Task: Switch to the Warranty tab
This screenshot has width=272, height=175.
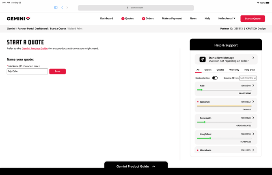Action: click(234, 70)
